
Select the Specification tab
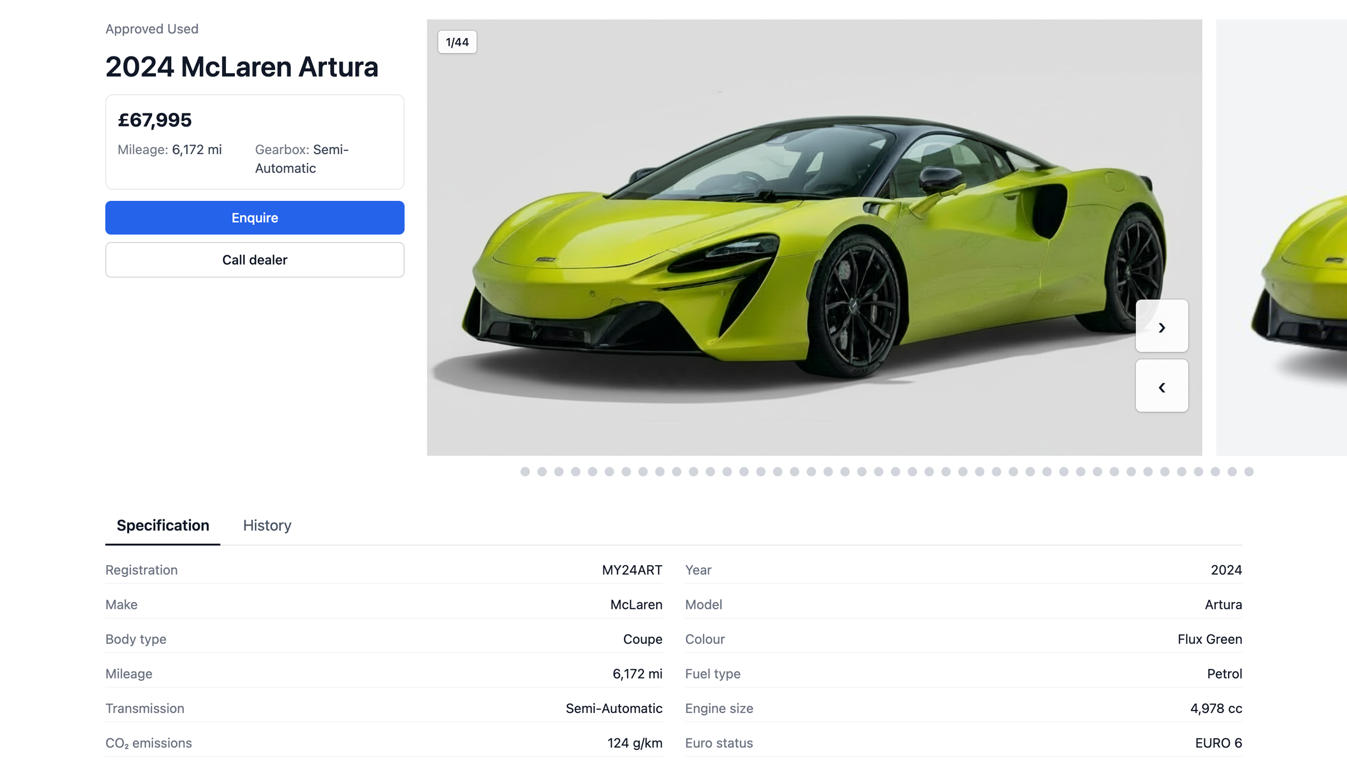162,525
